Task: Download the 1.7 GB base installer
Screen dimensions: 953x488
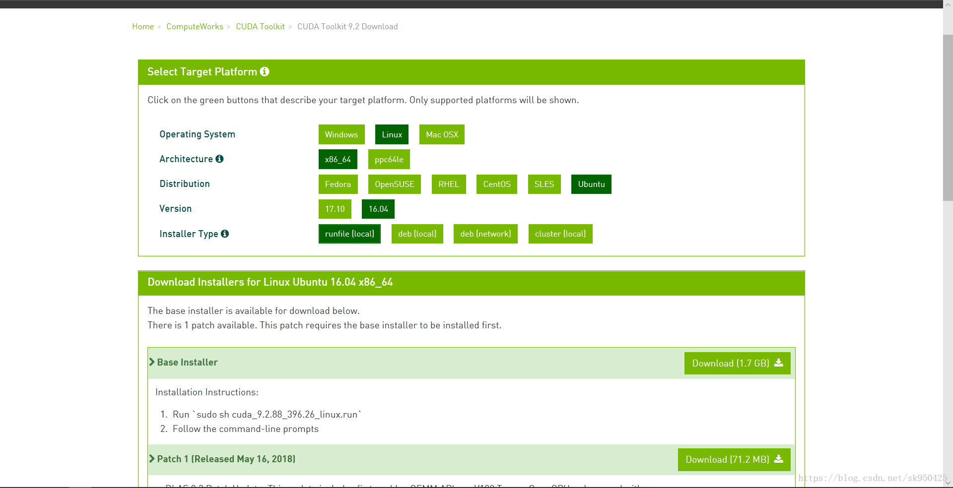Action: [738, 363]
